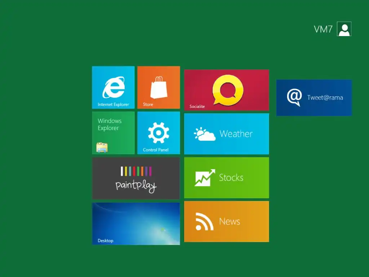The image size is (369, 277).
Task: Open the Internet Explorer tile
Action: pyautogui.click(x=113, y=87)
